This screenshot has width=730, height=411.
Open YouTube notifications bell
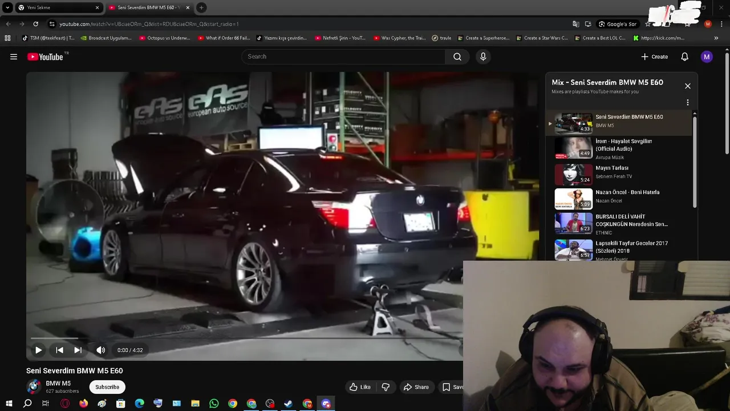click(x=685, y=57)
